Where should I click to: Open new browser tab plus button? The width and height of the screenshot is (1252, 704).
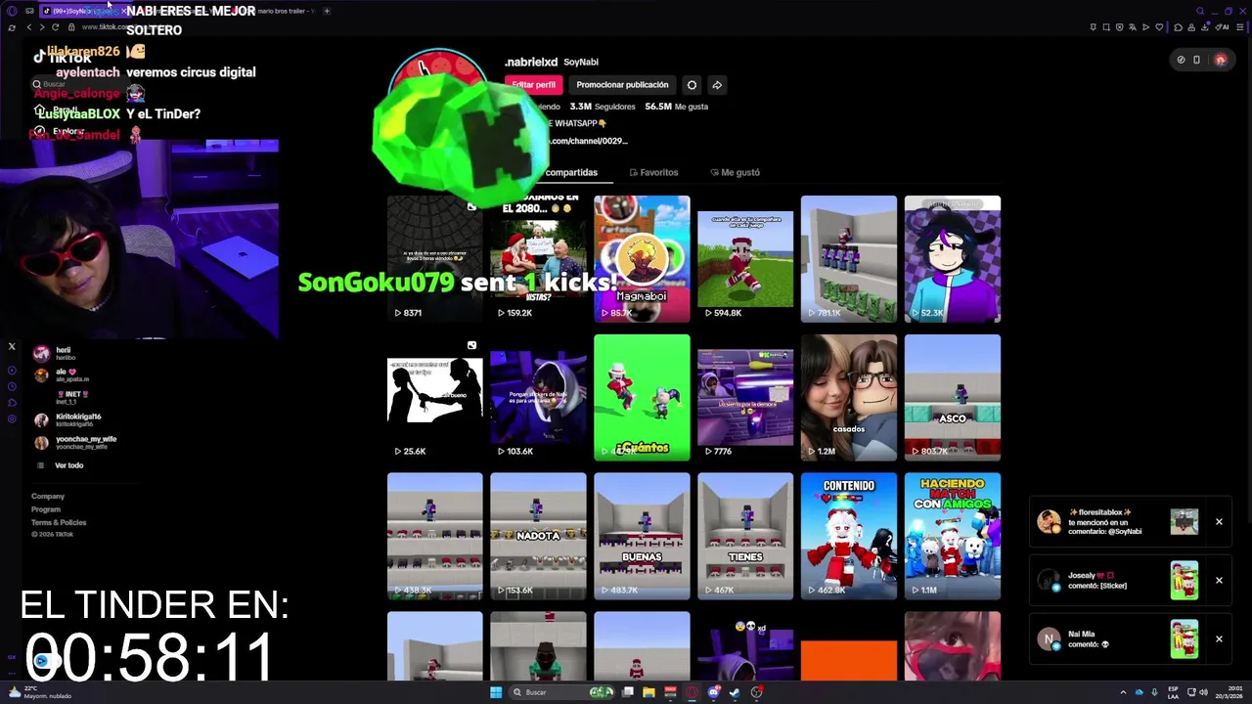point(327,11)
